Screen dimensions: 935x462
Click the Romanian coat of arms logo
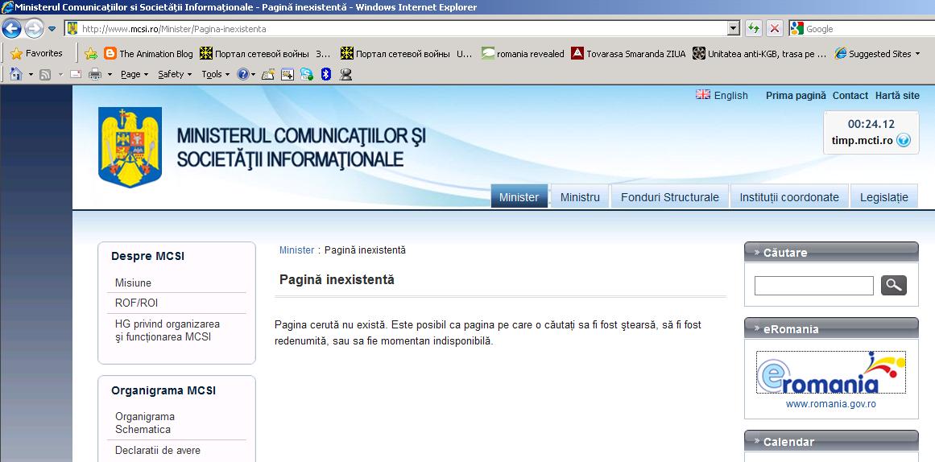[x=130, y=146]
